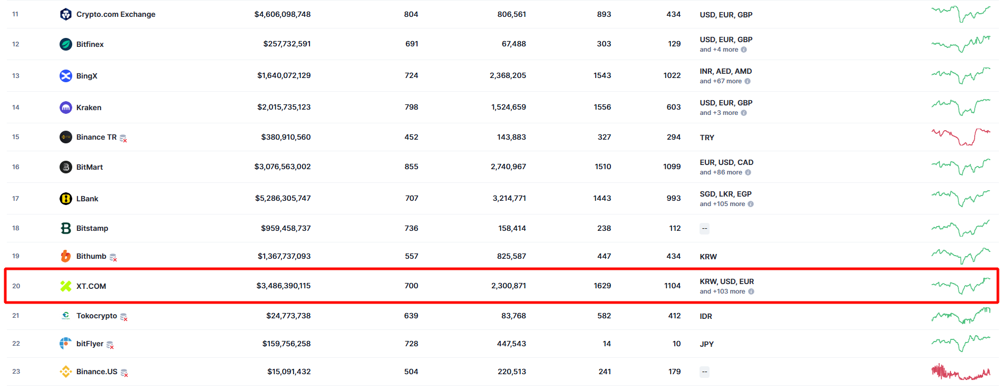Click the BingX blue logo icon
This screenshot has height=390, width=1000.
[x=65, y=76]
